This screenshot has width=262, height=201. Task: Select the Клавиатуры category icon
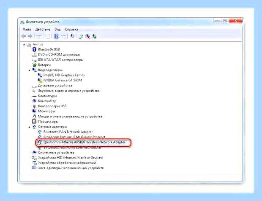pyautogui.click(x=34, y=96)
